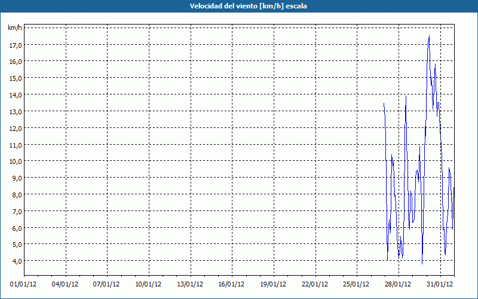Click the 22/01/12 date label

coord(315,285)
